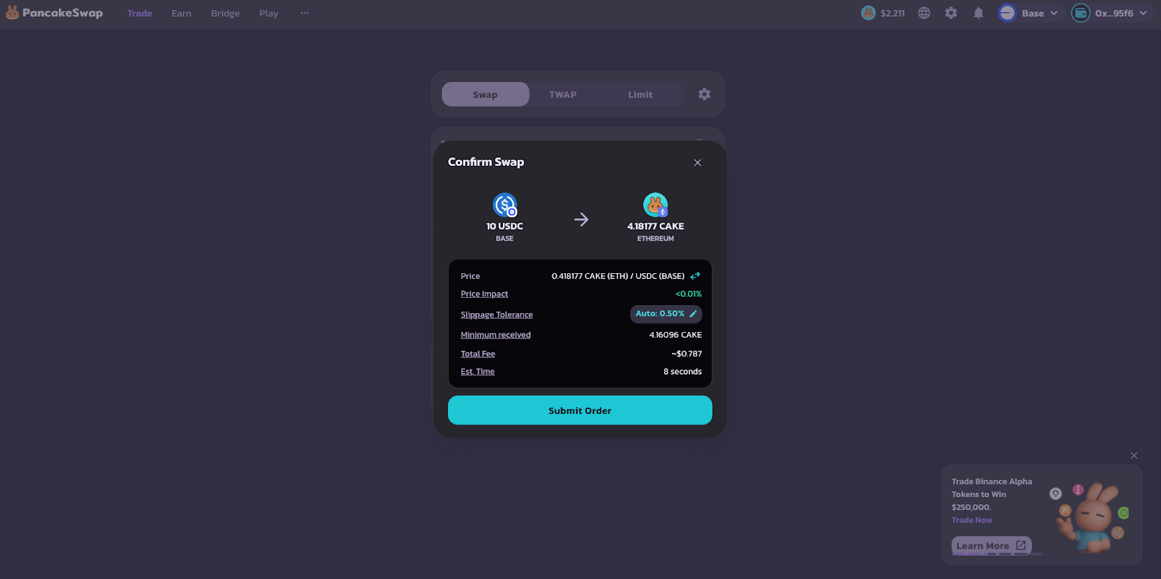This screenshot has width=1161, height=579.
Task: Open the Earn menu
Action: coord(181,13)
